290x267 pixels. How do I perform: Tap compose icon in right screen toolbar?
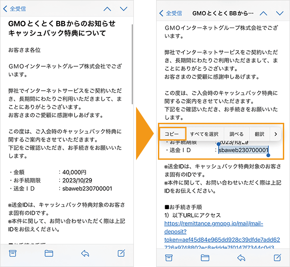[x=278, y=258]
